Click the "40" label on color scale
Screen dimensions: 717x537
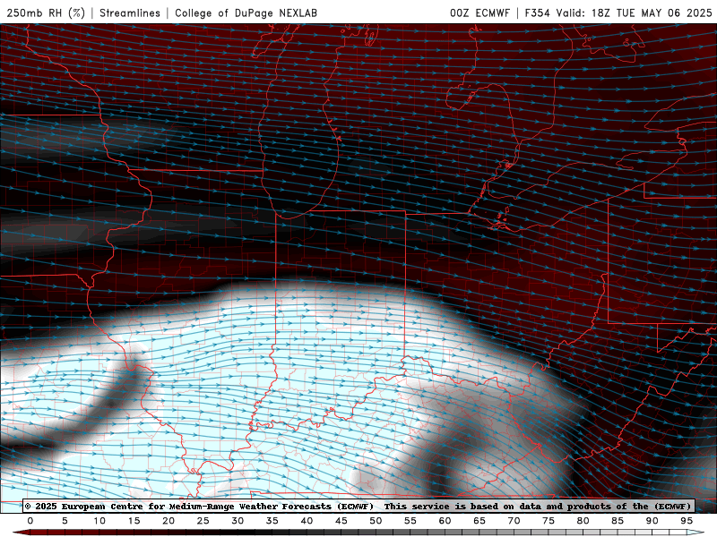pos(307,521)
